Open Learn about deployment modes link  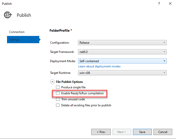(x=99, y=66)
